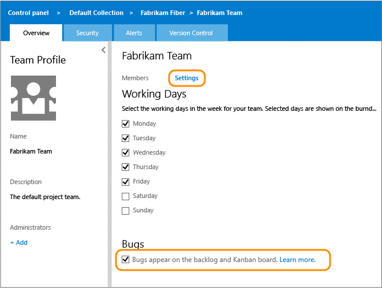
Task: Open the Version Control tab
Action: (191, 33)
